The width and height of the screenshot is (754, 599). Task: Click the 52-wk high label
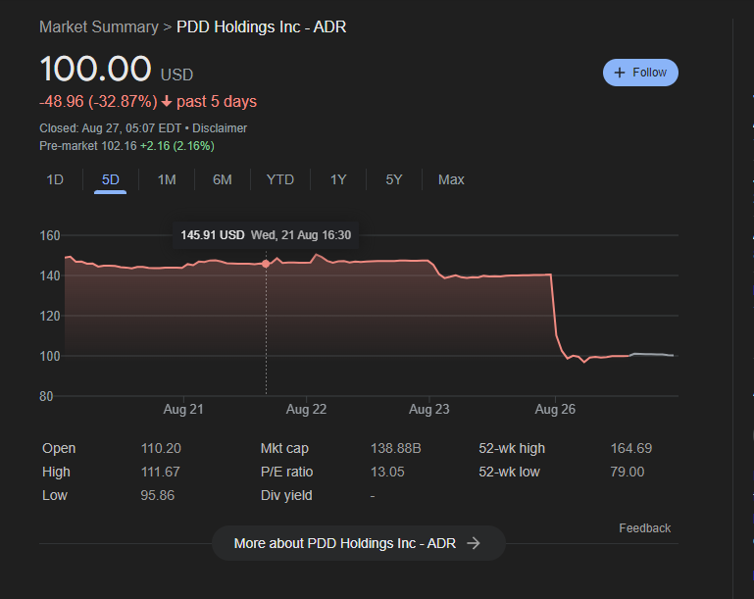point(512,449)
